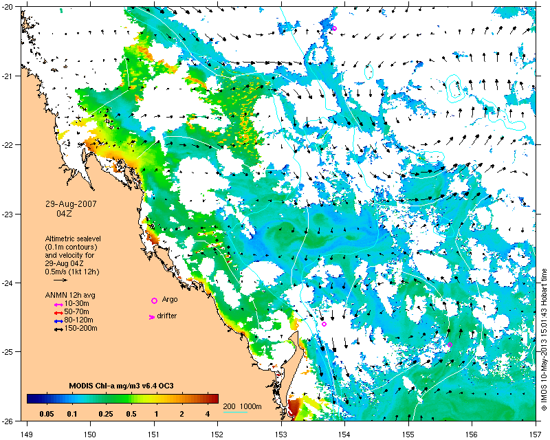Click the '-23' latitude axis label
Viewport: 550px width, 440px height.
click(x=7, y=214)
